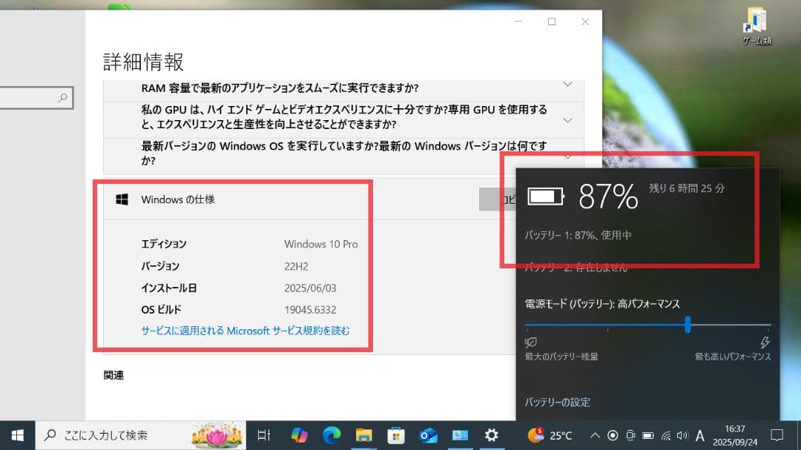Launch Copilot from the taskbar
This screenshot has width=801, height=450.
click(300, 435)
